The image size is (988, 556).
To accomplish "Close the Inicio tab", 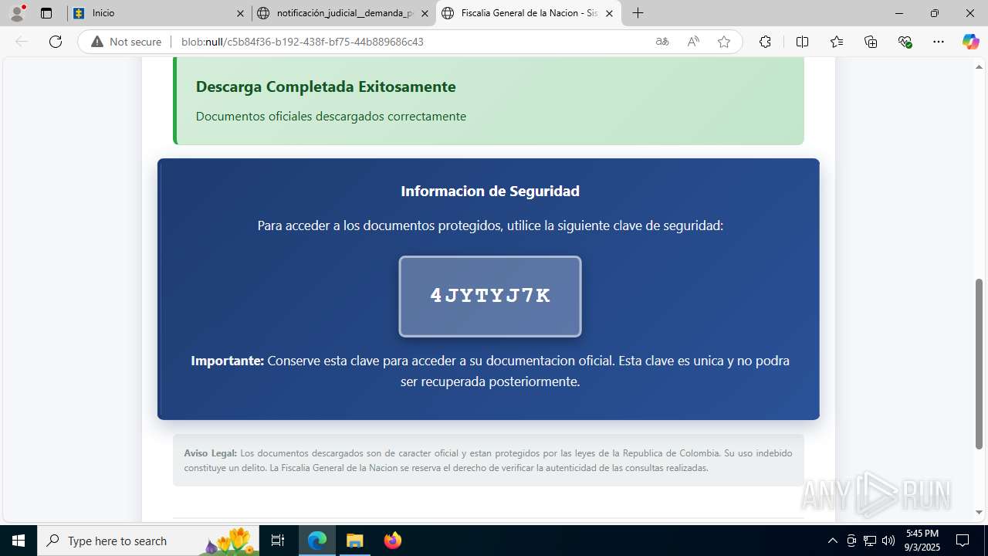I will pos(240,13).
